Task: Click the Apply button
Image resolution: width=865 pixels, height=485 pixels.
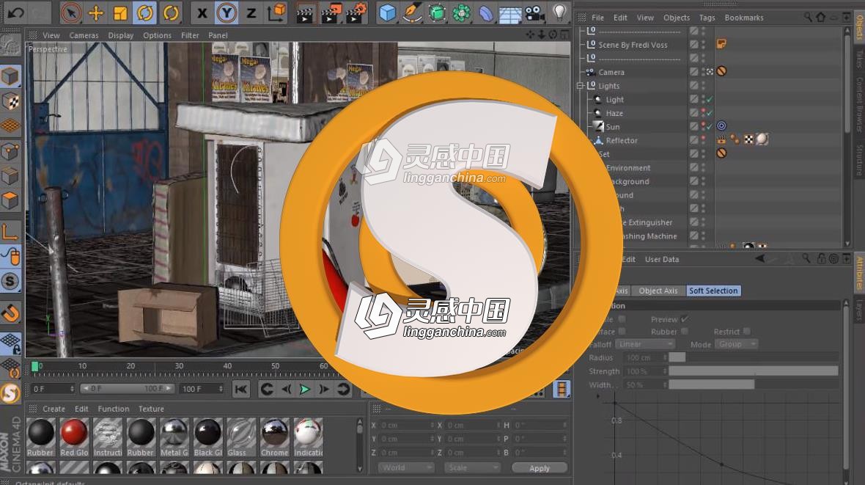Action: 539,468
